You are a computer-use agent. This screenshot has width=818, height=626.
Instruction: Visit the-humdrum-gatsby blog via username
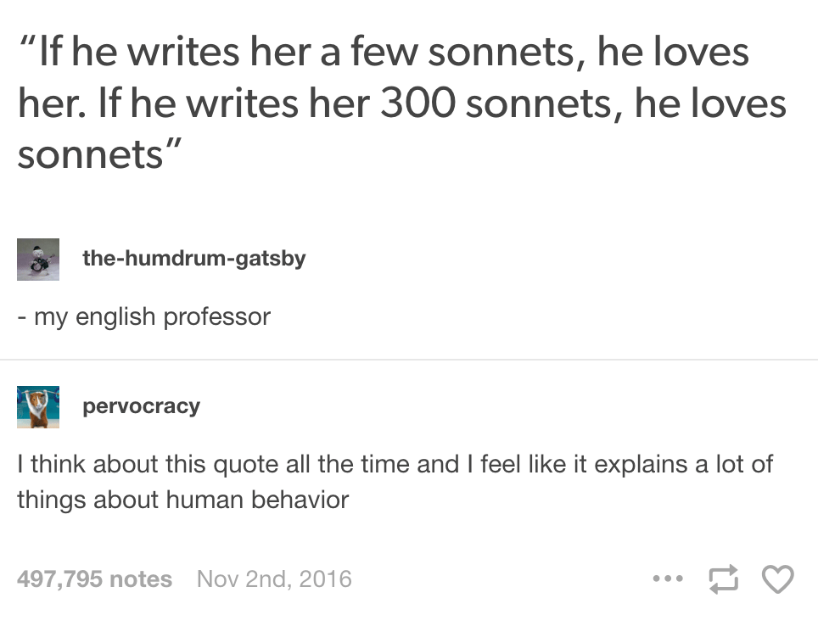click(194, 258)
